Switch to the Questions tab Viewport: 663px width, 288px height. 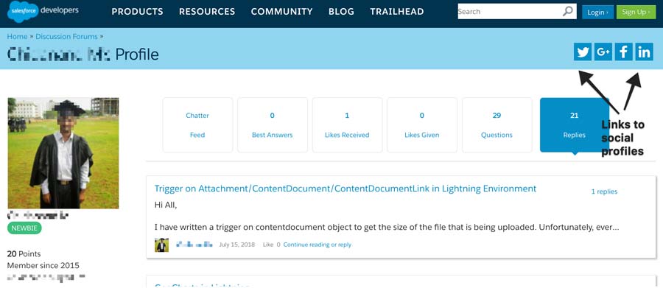click(497, 125)
